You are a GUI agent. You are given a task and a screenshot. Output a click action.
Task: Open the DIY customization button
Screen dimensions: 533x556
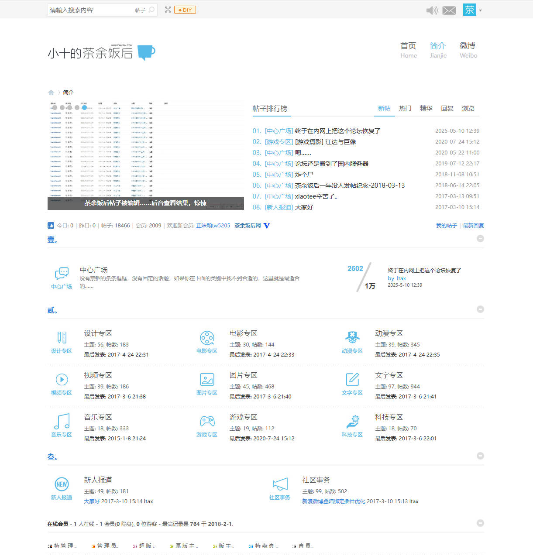[185, 10]
